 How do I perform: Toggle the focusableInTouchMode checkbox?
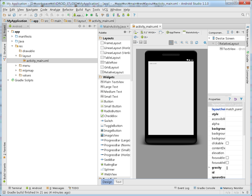click(227, 163)
